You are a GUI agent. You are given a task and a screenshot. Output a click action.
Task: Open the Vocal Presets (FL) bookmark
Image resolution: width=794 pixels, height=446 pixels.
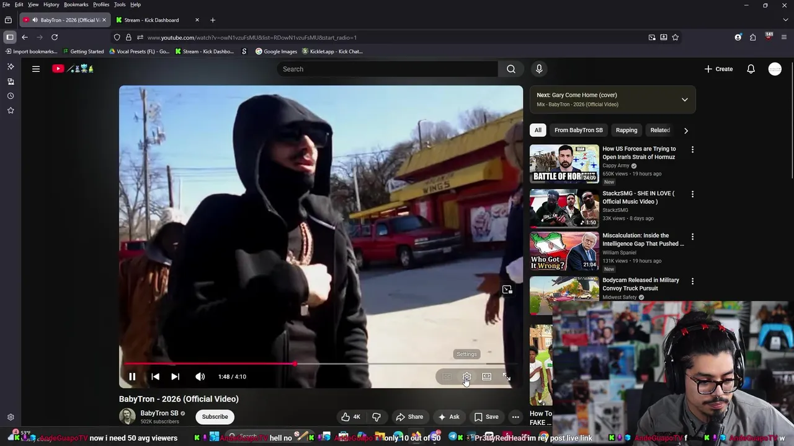(139, 51)
